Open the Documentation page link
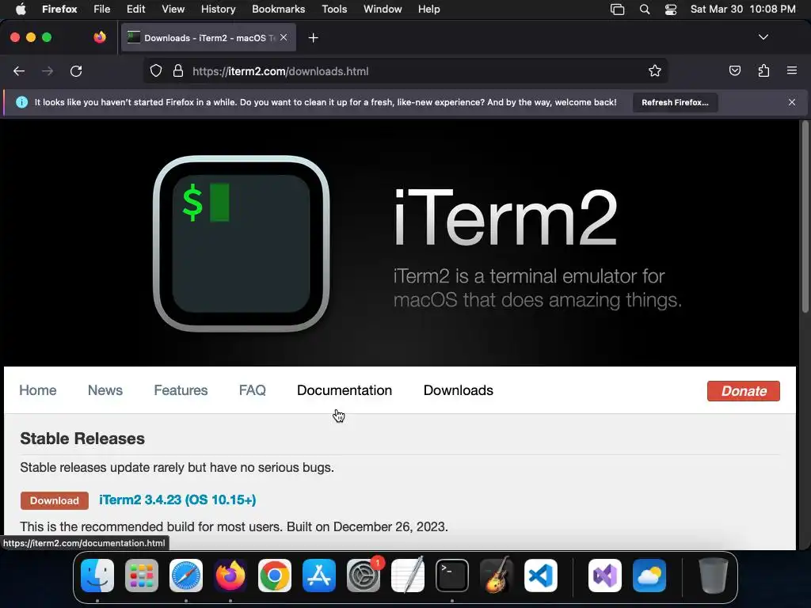This screenshot has width=811, height=608. coord(345,390)
